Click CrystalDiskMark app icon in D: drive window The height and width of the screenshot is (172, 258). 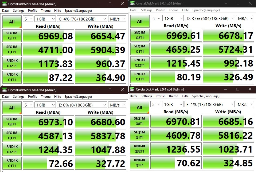(x=132, y=3)
